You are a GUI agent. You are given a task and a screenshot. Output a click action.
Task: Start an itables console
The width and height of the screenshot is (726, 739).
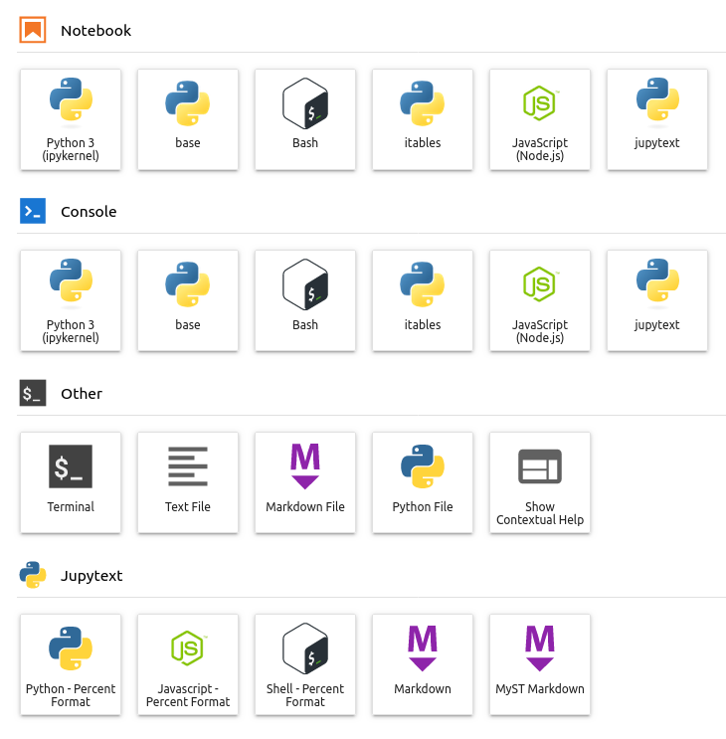422,300
